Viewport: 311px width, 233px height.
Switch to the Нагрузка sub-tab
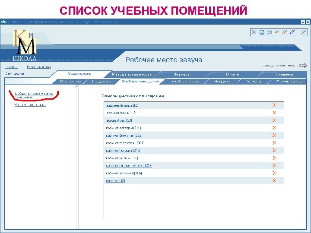pyautogui.click(x=222, y=82)
